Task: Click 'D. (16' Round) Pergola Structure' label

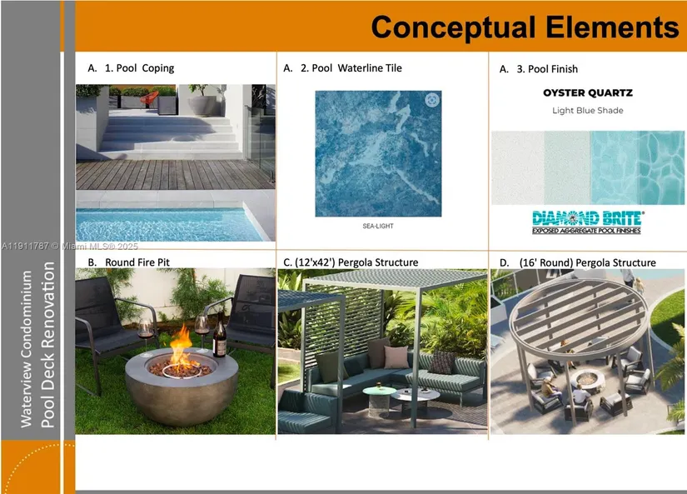Action: tap(577, 262)
